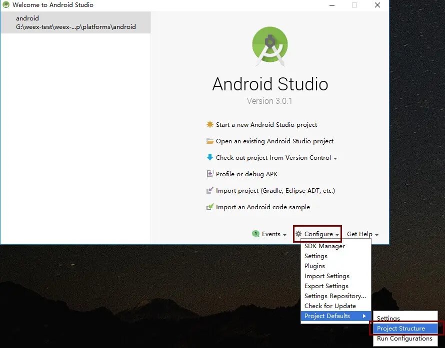
Task: Click the Events label
Action: (x=271, y=234)
